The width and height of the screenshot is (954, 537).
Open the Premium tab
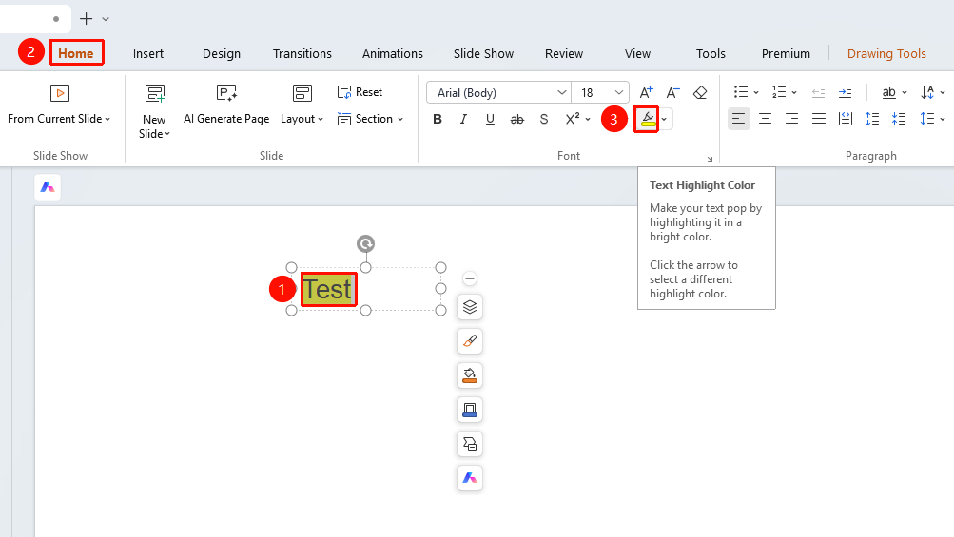pos(786,53)
